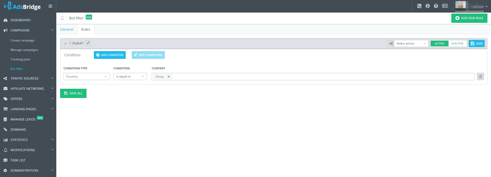Expand the Landing Pages menu

52,109
